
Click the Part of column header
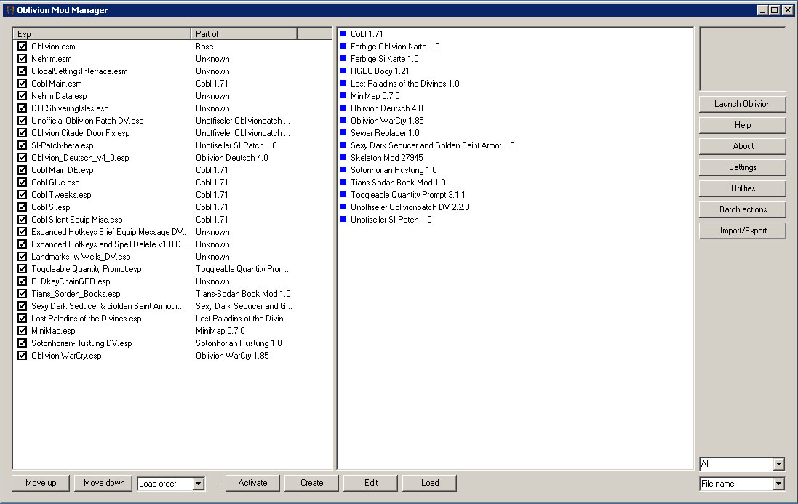click(x=244, y=34)
